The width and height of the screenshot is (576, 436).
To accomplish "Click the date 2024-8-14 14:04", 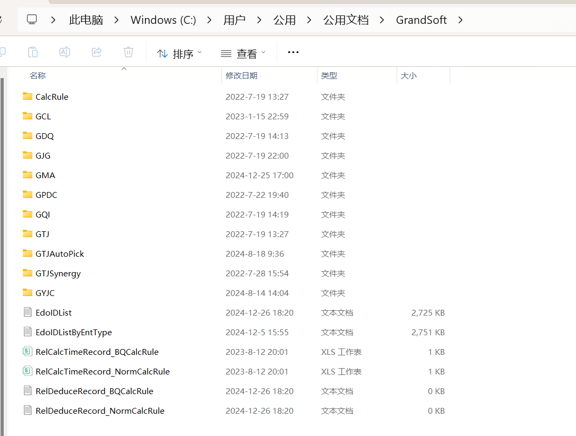I will [x=257, y=293].
